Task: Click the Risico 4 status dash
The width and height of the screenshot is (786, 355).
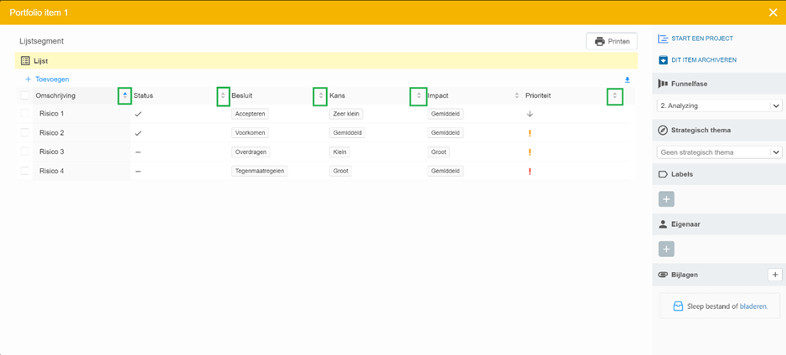Action: pyautogui.click(x=138, y=172)
